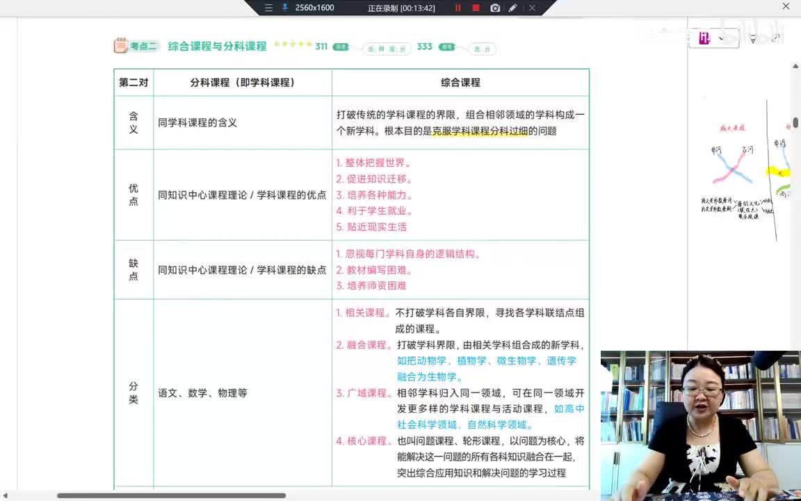
Task: Click the line 2. 促进知识迁移
Action: pos(374,179)
